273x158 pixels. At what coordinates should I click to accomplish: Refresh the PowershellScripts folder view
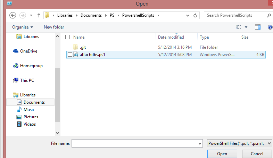pyautogui.click(x=195, y=15)
